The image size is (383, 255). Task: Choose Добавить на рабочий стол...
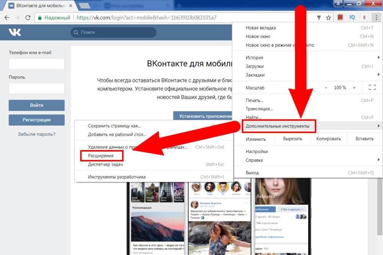154,134
